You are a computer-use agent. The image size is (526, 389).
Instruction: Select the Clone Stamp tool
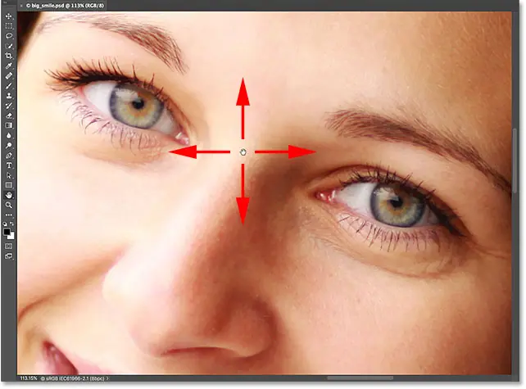[x=9, y=96]
